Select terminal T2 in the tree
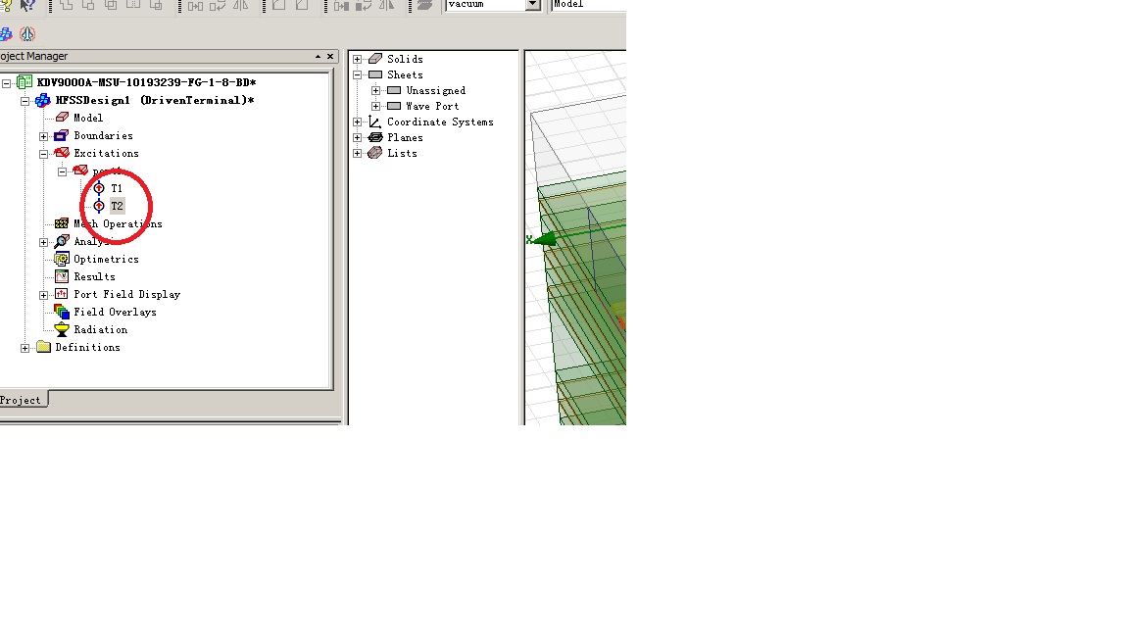 [117, 206]
